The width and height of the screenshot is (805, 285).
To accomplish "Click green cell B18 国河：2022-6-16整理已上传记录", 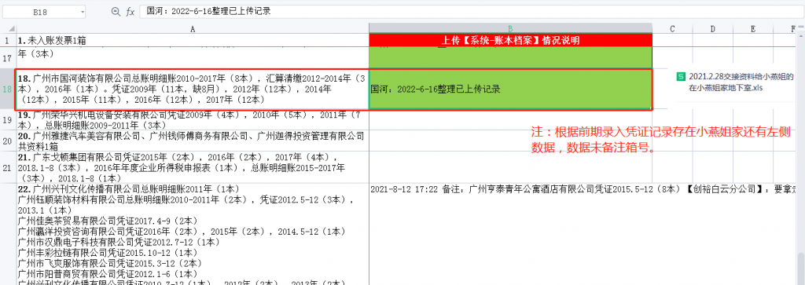I will tap(511, 90).
